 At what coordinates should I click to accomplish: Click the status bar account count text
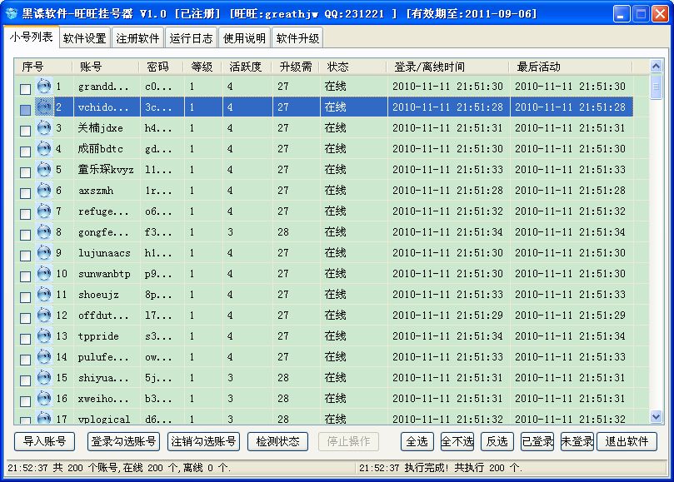119,468
